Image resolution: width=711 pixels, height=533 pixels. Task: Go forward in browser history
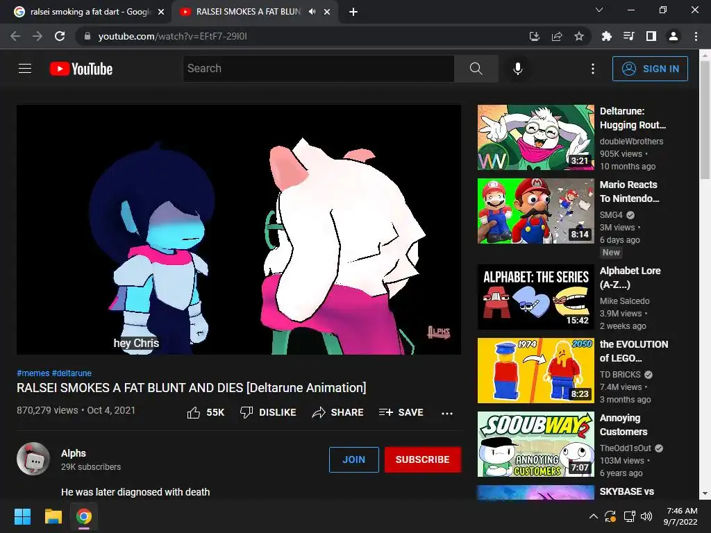click(37, 36)
